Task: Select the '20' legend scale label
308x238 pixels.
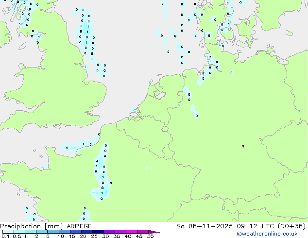Action: (x=83, y=236)
